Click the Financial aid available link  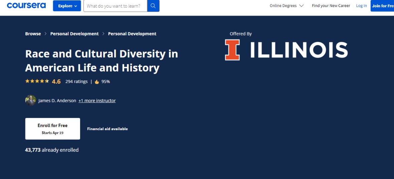coord(107,129)
